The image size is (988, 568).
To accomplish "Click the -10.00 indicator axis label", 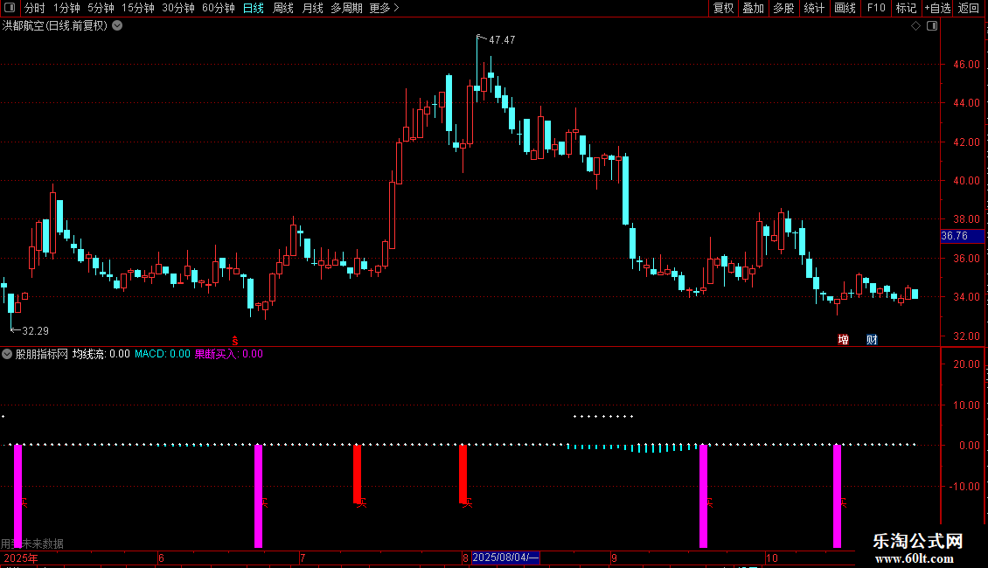I will coord(964,487).
